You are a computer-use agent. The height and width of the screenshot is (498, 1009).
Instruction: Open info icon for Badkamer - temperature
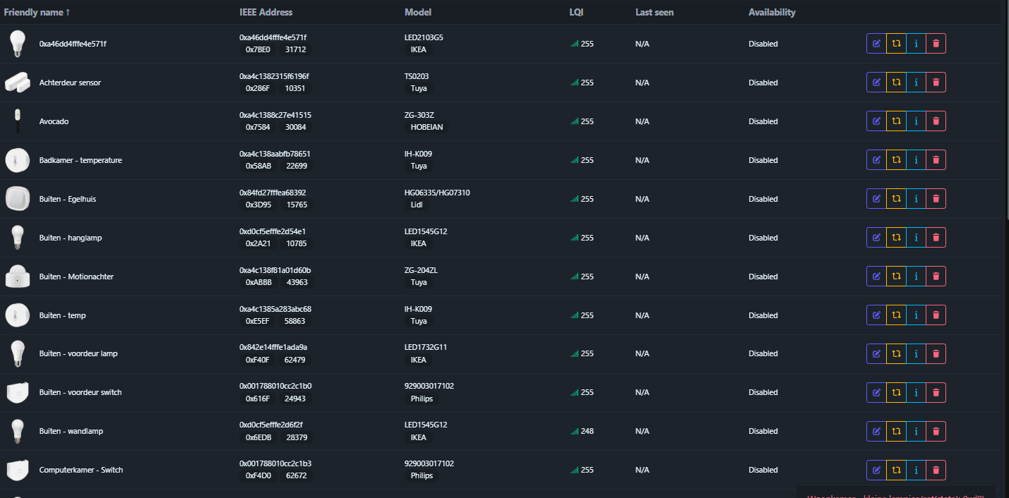tap(916, 160)
